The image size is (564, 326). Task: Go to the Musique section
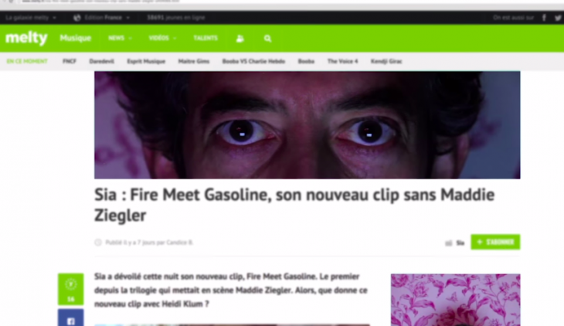point(76,38)
